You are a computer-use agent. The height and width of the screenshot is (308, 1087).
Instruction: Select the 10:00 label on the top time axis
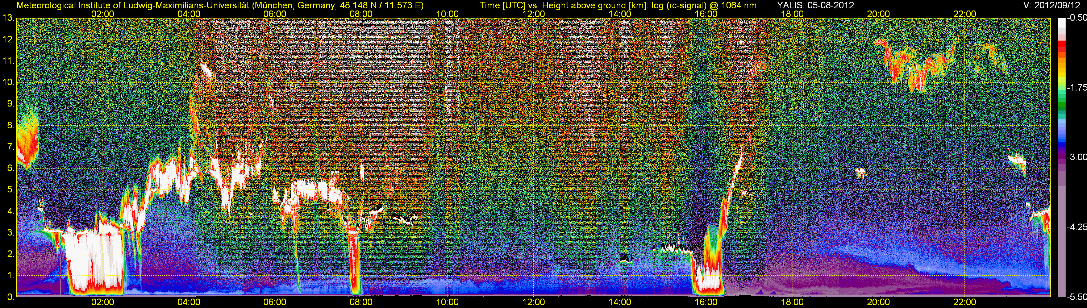click(447, 13)
